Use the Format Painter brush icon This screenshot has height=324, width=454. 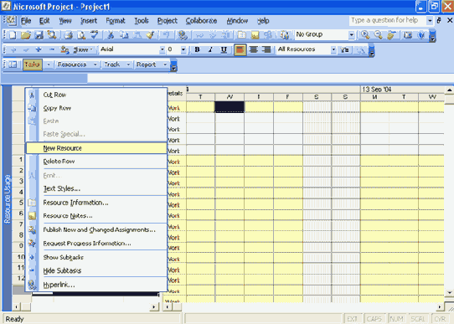click(150, 35)
